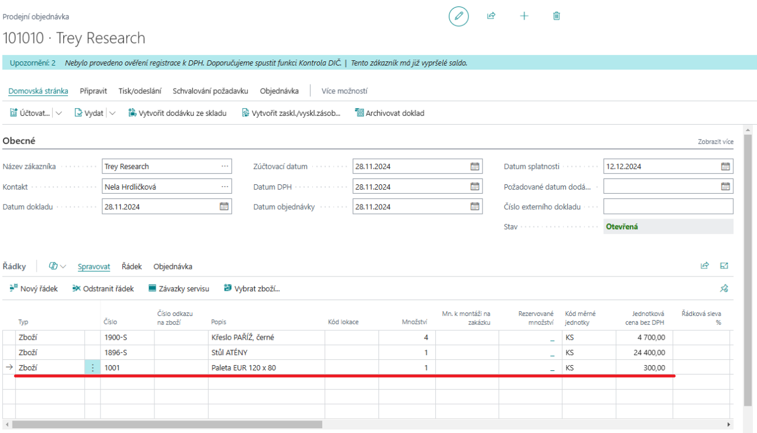Click the horizontal scrollbar under lines grid
The width and height of the screenshot is (757, 433).
[x=167, y=424]
